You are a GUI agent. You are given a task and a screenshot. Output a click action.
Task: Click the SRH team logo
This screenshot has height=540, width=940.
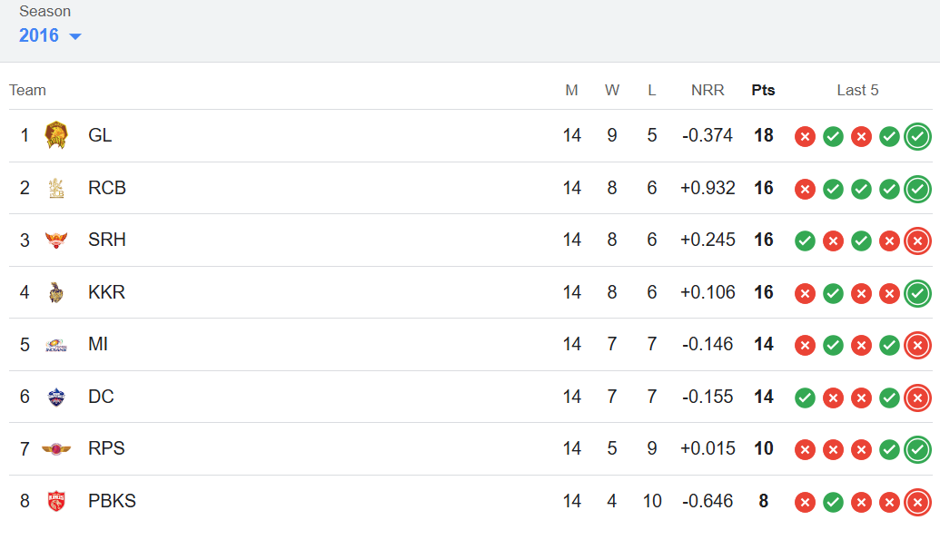pos(56,240)
